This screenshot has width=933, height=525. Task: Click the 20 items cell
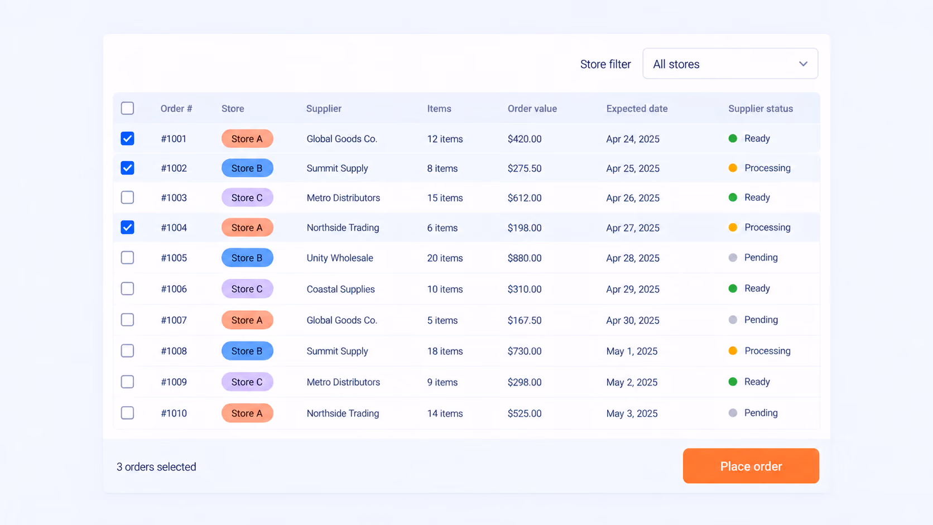click(x=445, y=258)
